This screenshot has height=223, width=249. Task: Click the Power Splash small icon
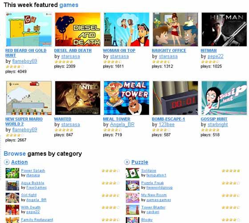[x=12, y=173]
